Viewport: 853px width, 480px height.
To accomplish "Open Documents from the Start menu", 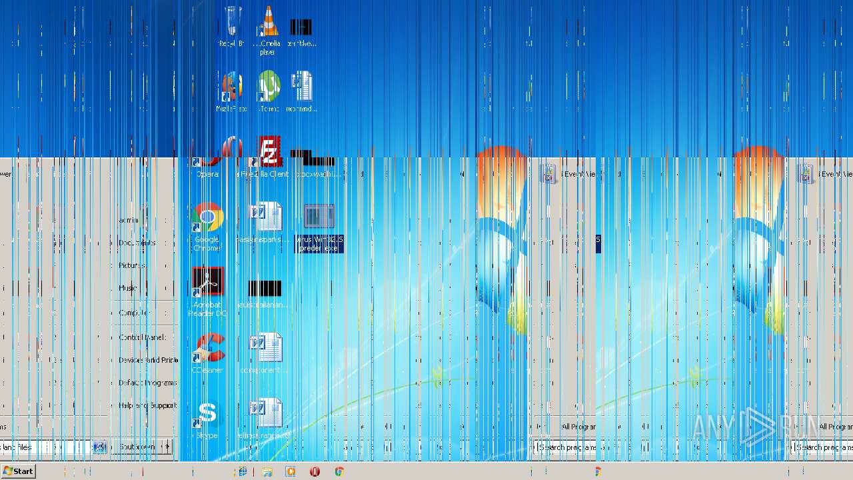I will point(137,243).
